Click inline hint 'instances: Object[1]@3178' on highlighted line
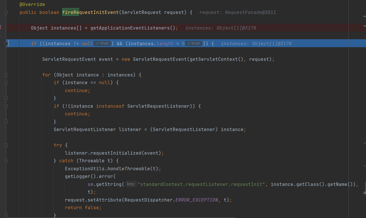Screen dimensions: 366x218 point(256,43)
